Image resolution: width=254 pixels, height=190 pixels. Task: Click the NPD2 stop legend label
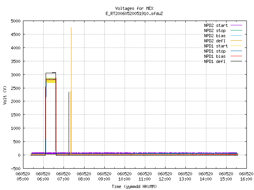(x=215, y=30)
